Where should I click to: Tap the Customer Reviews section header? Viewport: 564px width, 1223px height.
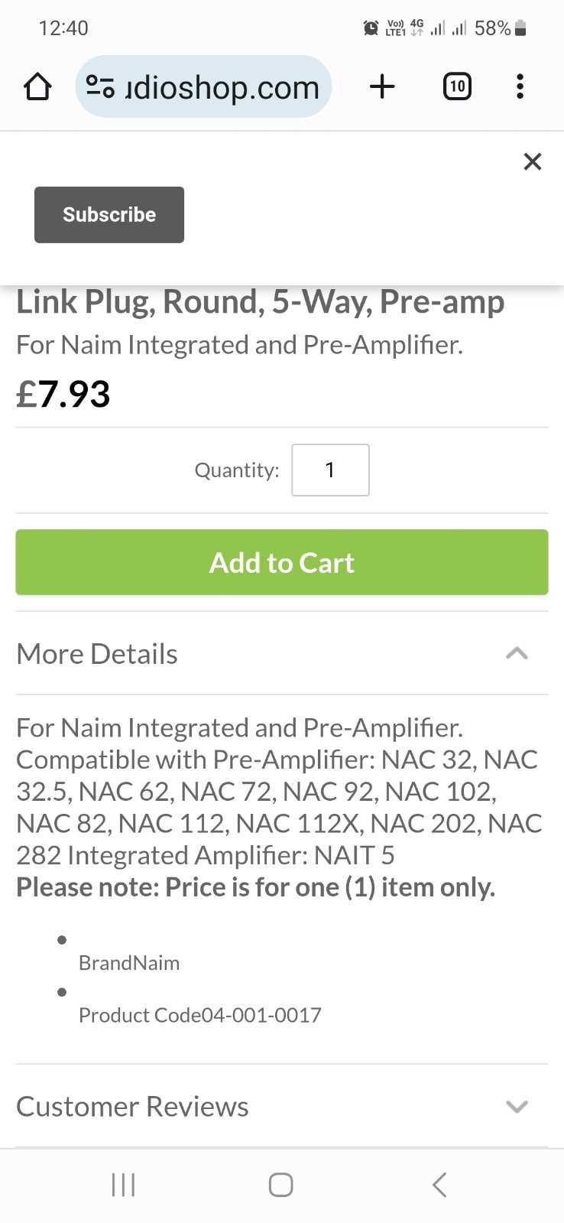pos(282,1106)
